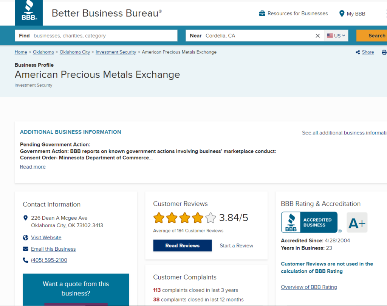Click the Want a quote from this business panel
This screenshot has width=387, height=306.
(x=76, y=289)
